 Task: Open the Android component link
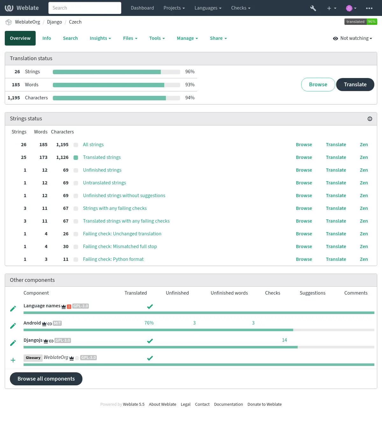pyautogui.click(x=32, y=323)
